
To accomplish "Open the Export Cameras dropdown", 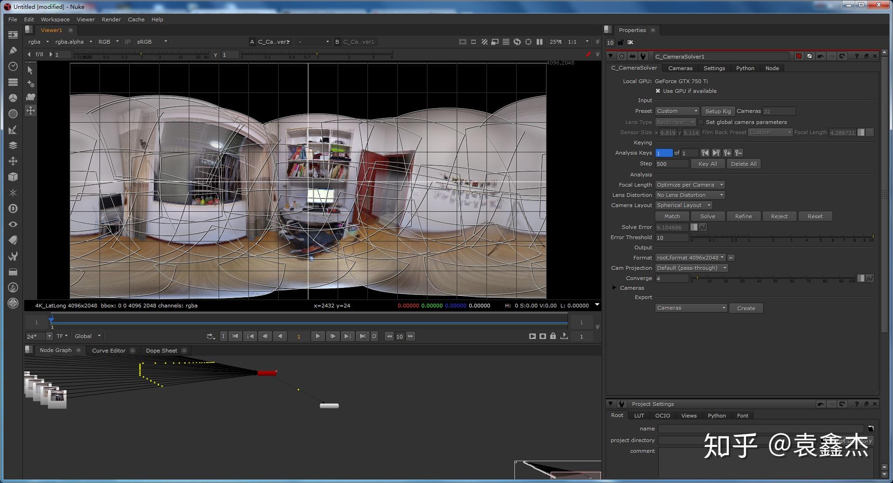I will [691, 308].
